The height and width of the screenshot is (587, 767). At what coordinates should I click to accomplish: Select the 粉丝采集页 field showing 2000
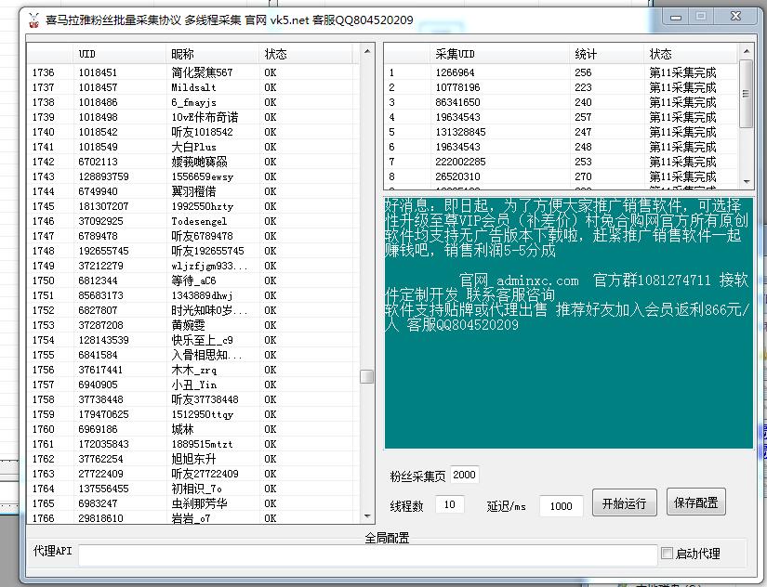(464, 475)
